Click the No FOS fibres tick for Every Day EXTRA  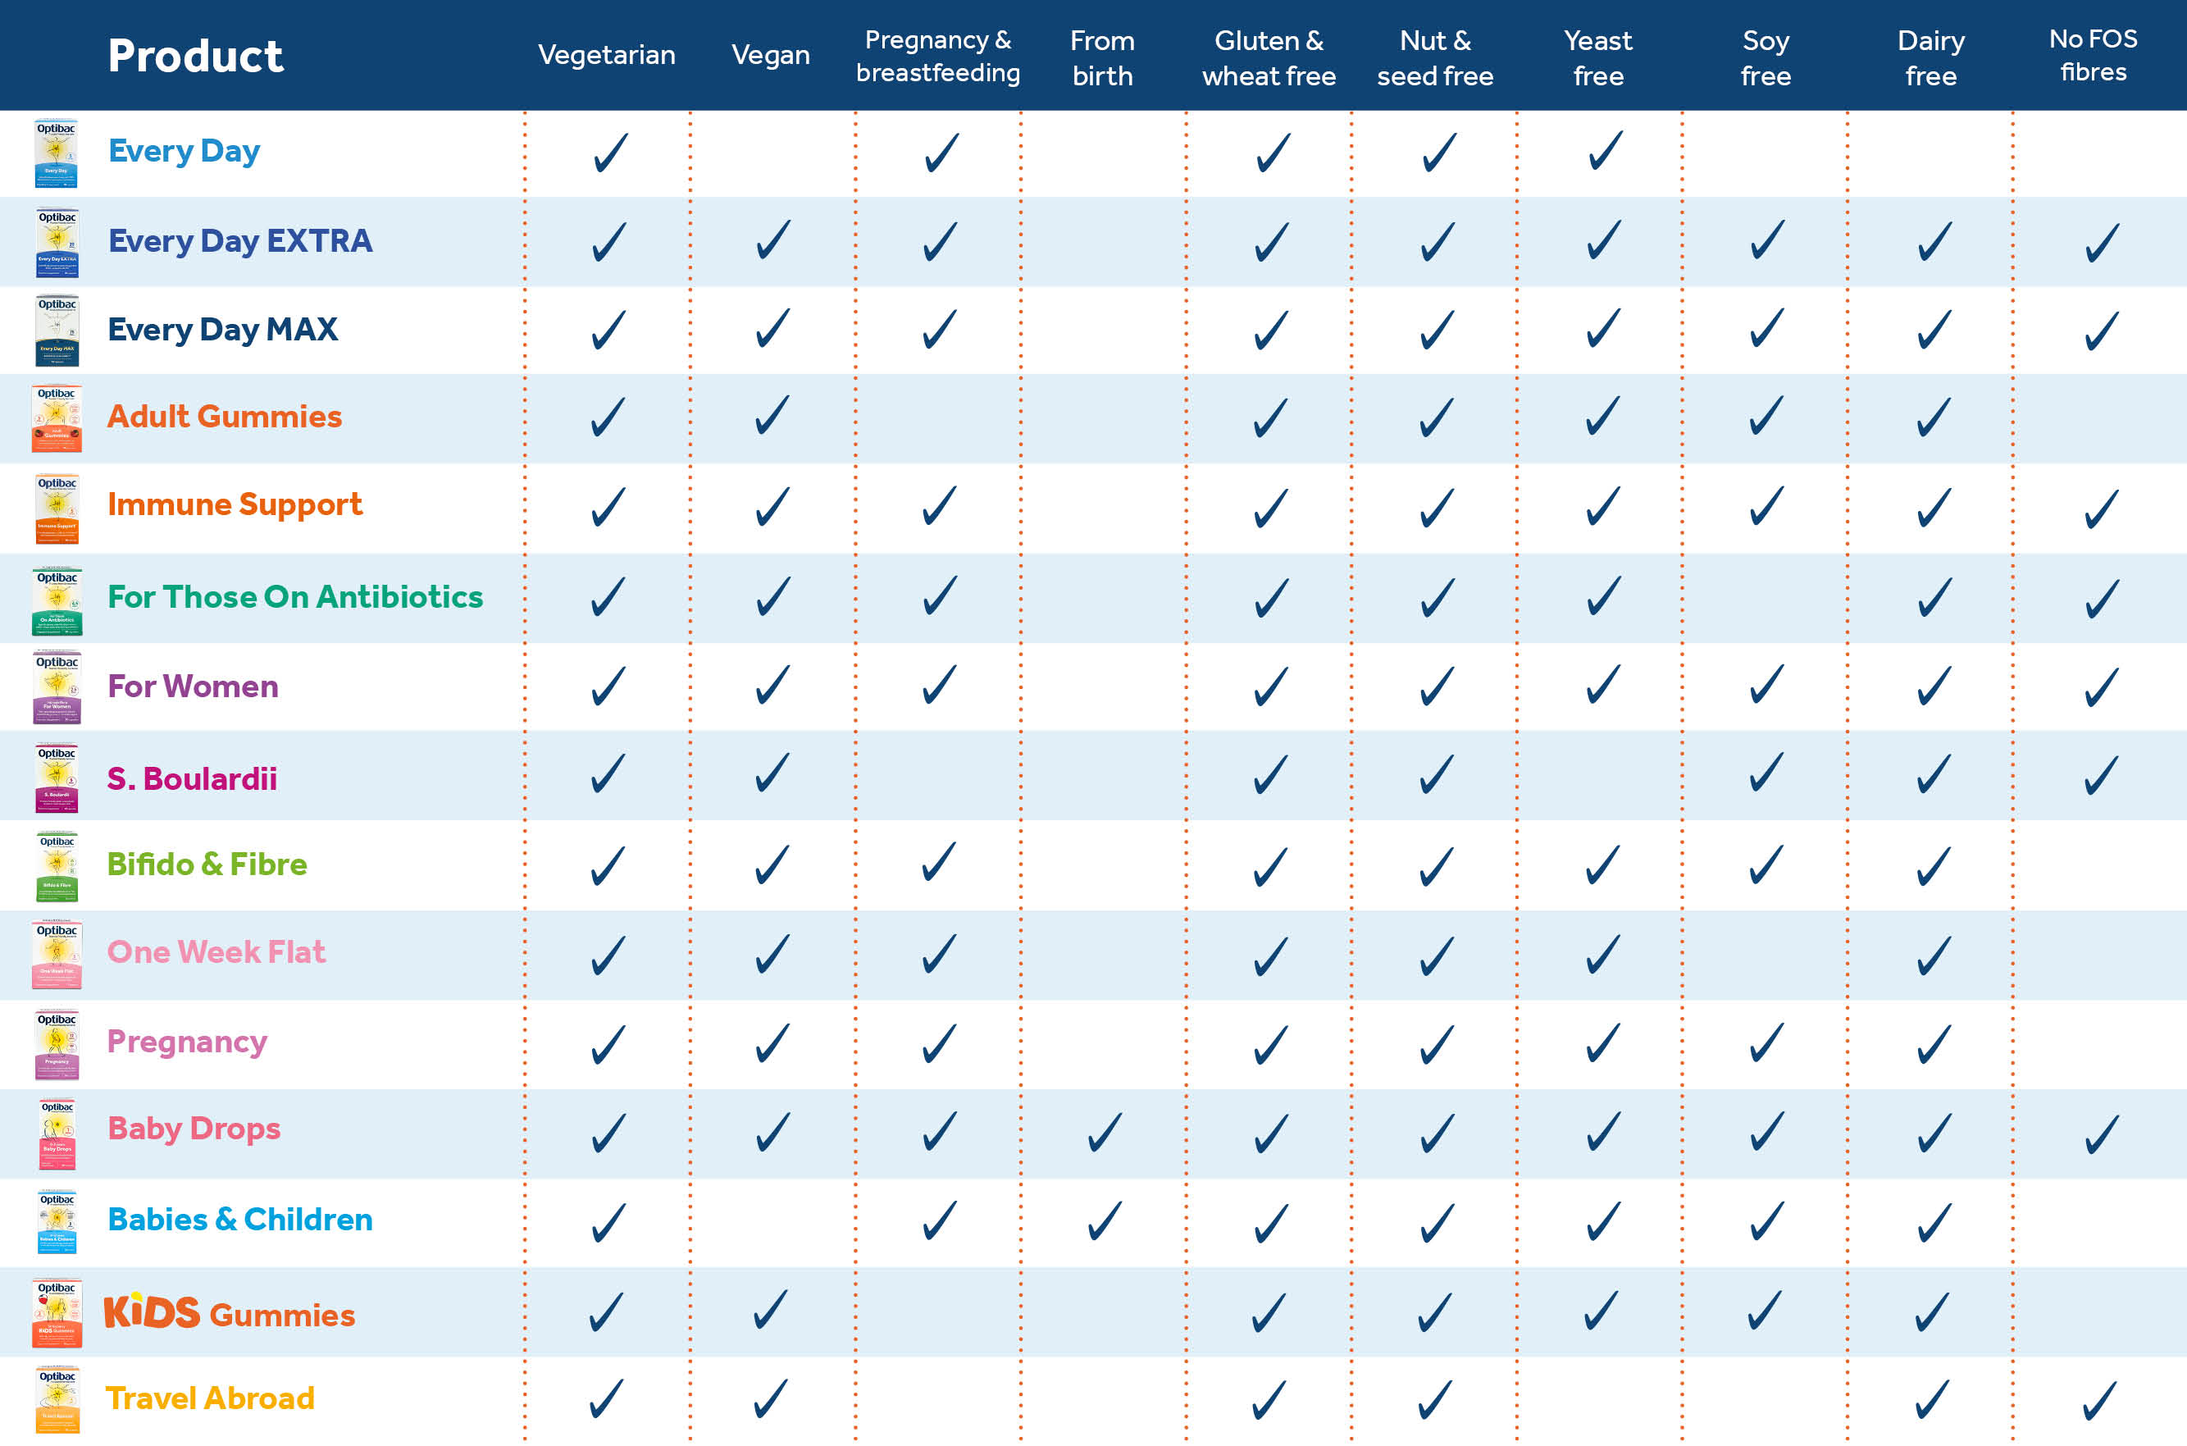(x=2103, y=244)
